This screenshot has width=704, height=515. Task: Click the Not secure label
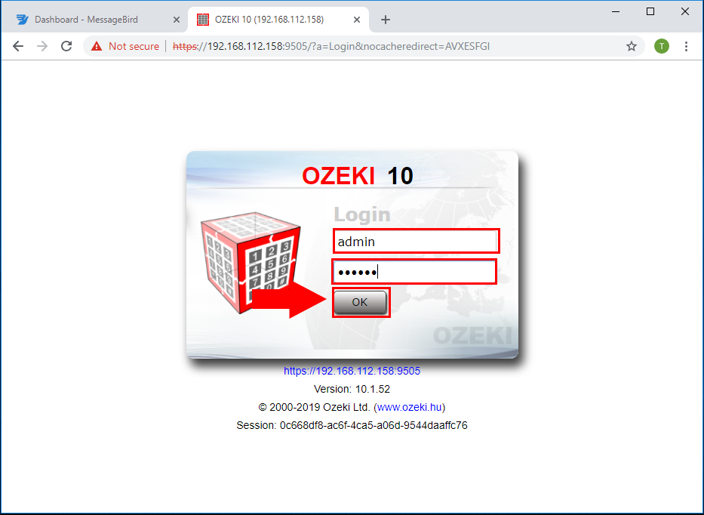[x=134, y=46]
